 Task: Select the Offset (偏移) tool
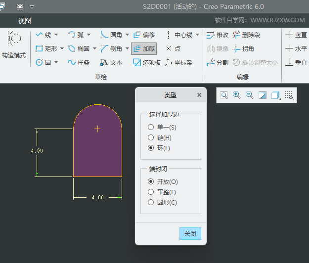144,35
